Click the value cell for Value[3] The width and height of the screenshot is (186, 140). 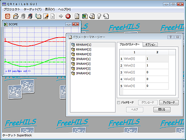(157, 79)
